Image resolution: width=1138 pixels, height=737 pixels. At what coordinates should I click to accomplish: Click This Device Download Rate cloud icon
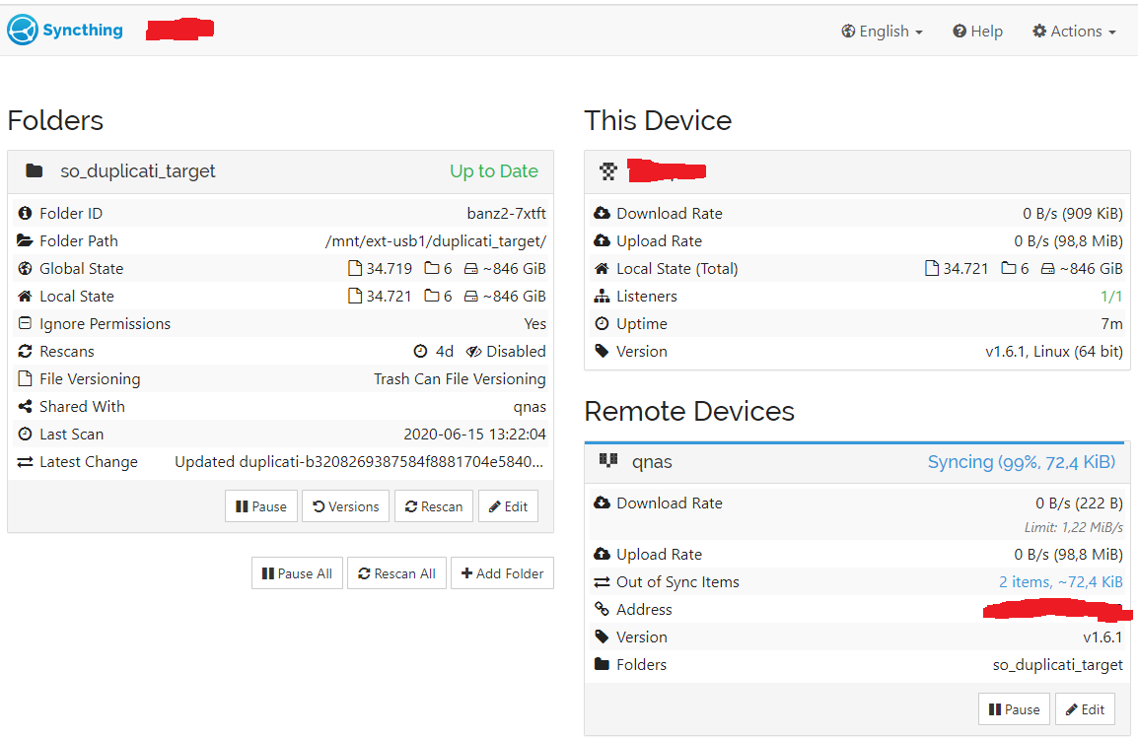click(602, 213)
